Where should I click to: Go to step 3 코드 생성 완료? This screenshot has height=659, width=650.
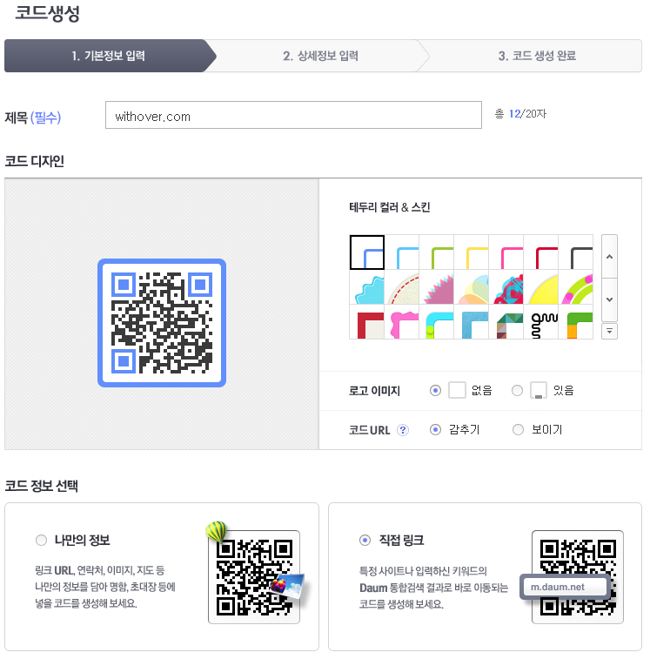coord(537,56)
